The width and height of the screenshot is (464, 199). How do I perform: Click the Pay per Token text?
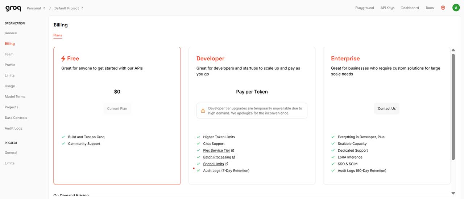[x=252, y=92]
